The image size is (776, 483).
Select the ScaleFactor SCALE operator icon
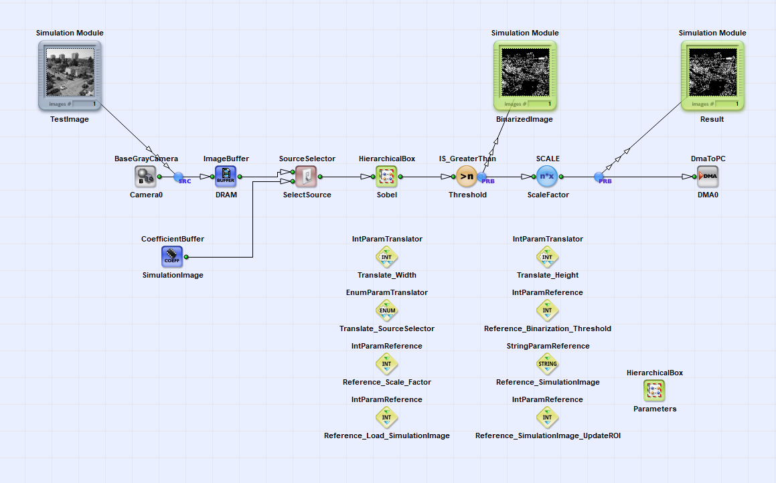coord(548,177)
